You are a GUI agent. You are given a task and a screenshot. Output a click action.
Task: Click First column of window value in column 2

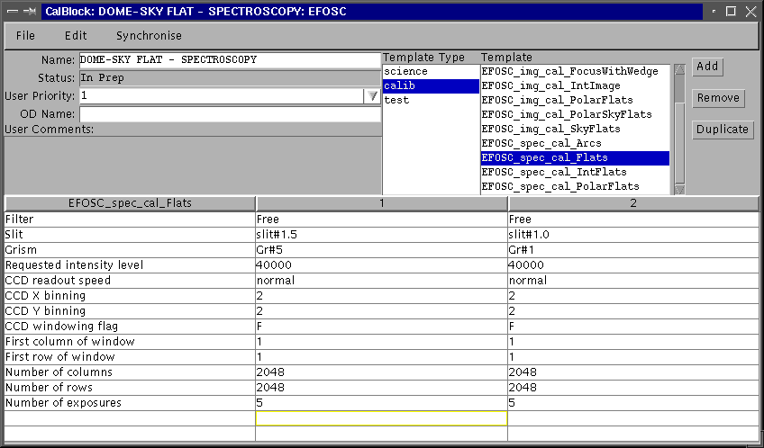click(633, 342)
